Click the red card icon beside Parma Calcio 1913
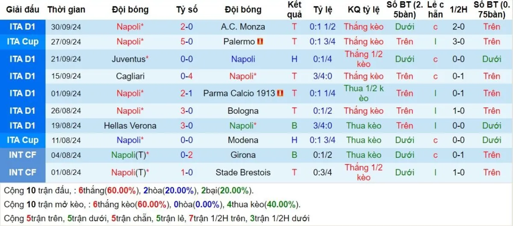513x226 pixels. point(280,93)
